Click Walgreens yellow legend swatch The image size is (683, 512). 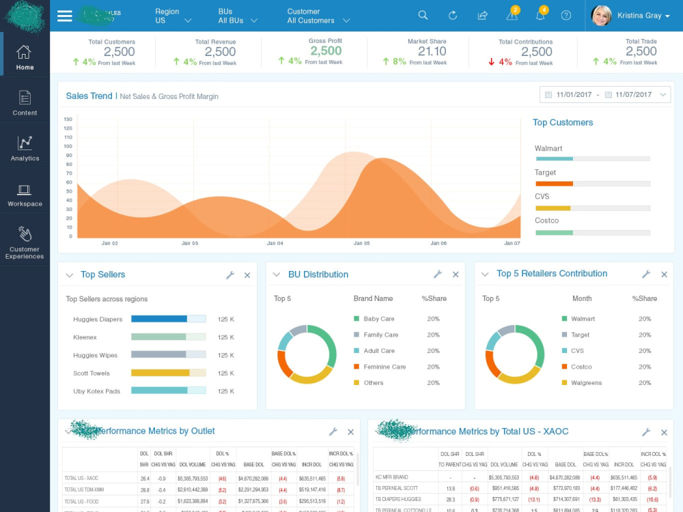(565, 383)
